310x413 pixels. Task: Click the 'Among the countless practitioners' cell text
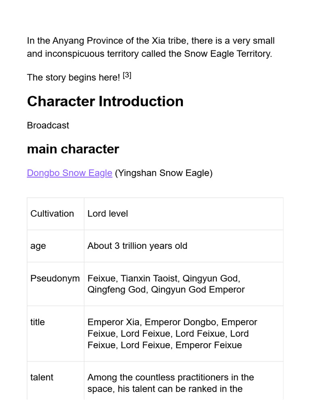(x=170, y=378)
